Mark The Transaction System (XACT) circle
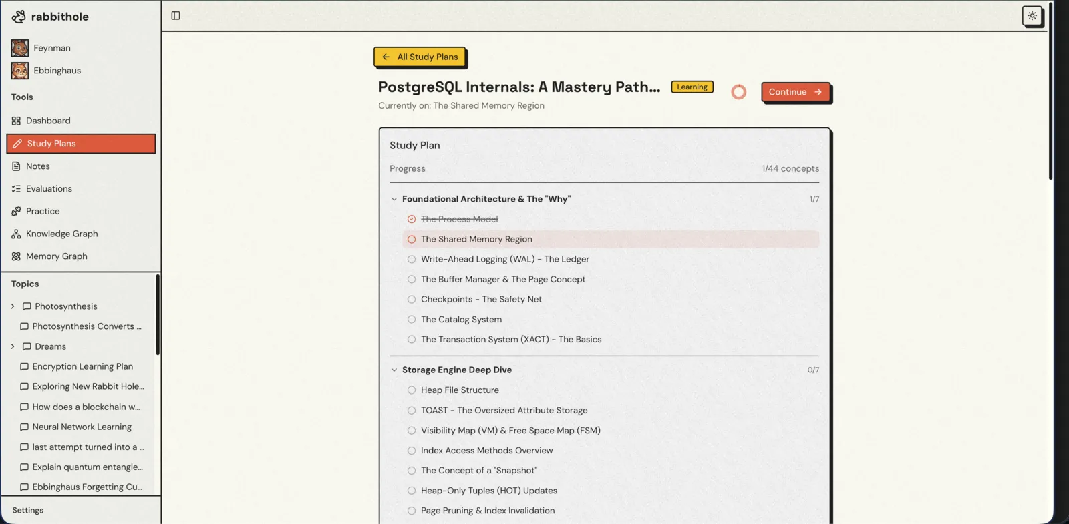 coord(412,339)
